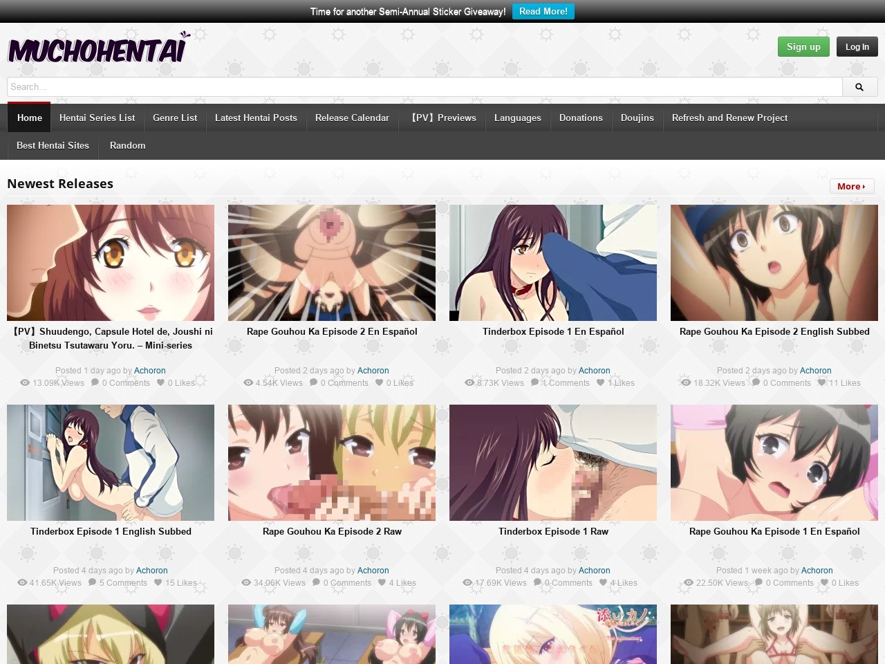885x664 pixels.
Task: Click the magnifier search button
Action: (859, 87)
